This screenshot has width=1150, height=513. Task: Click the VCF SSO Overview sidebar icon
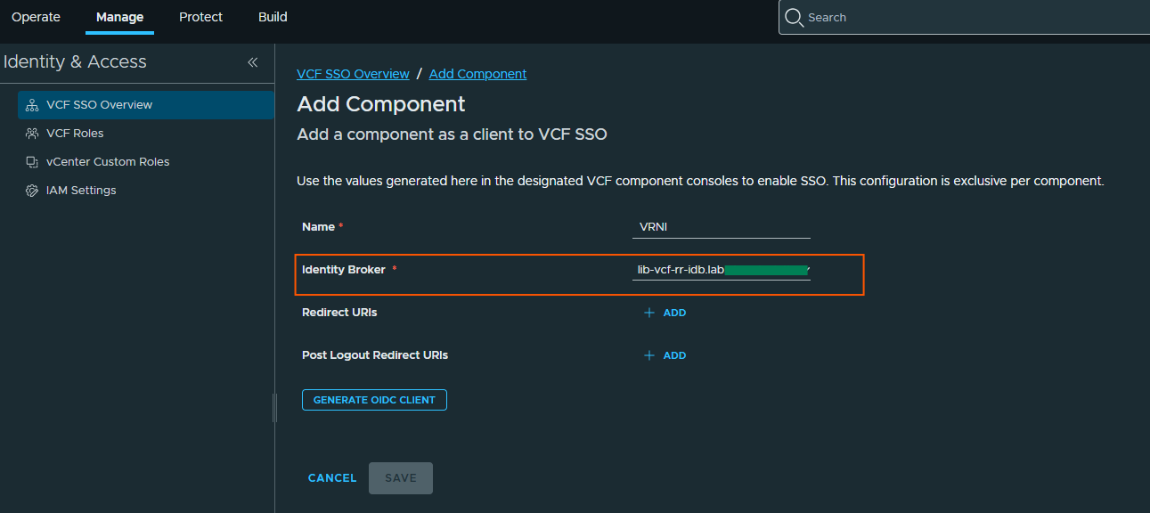point(32,105)
